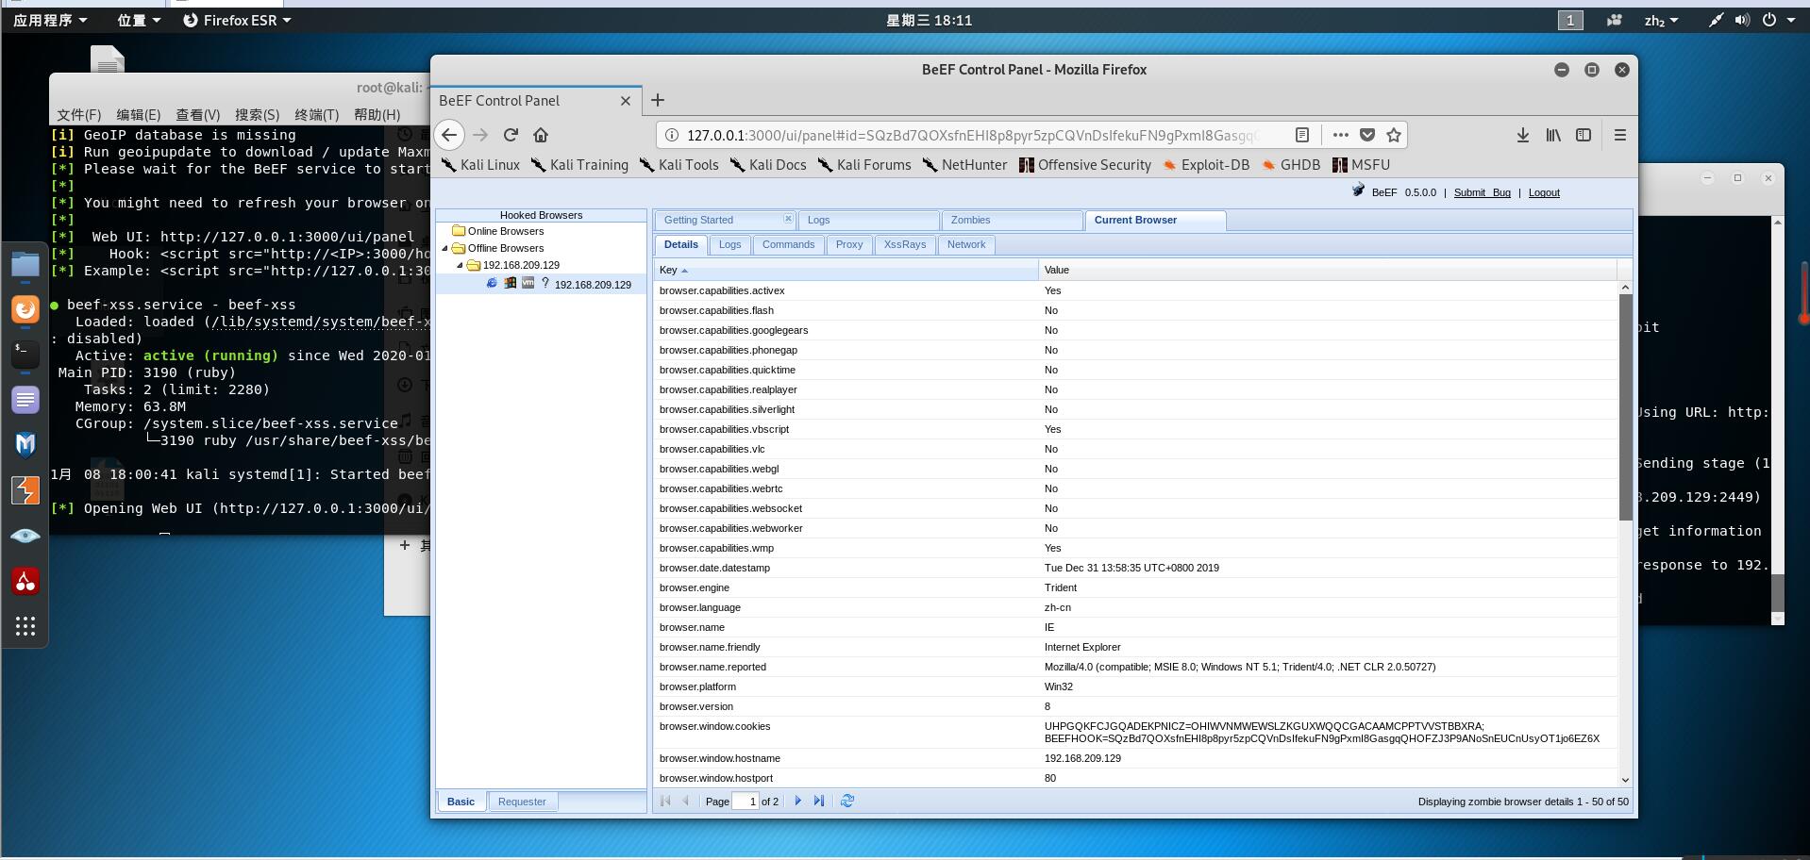1810x860 pixels.
Task: Open the Network sub-tab
Action: pyautogui.click(x=965, y=244)
